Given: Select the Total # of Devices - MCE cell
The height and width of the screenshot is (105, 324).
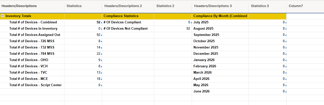Looking at the screenshot, I should tap(32, 79).
